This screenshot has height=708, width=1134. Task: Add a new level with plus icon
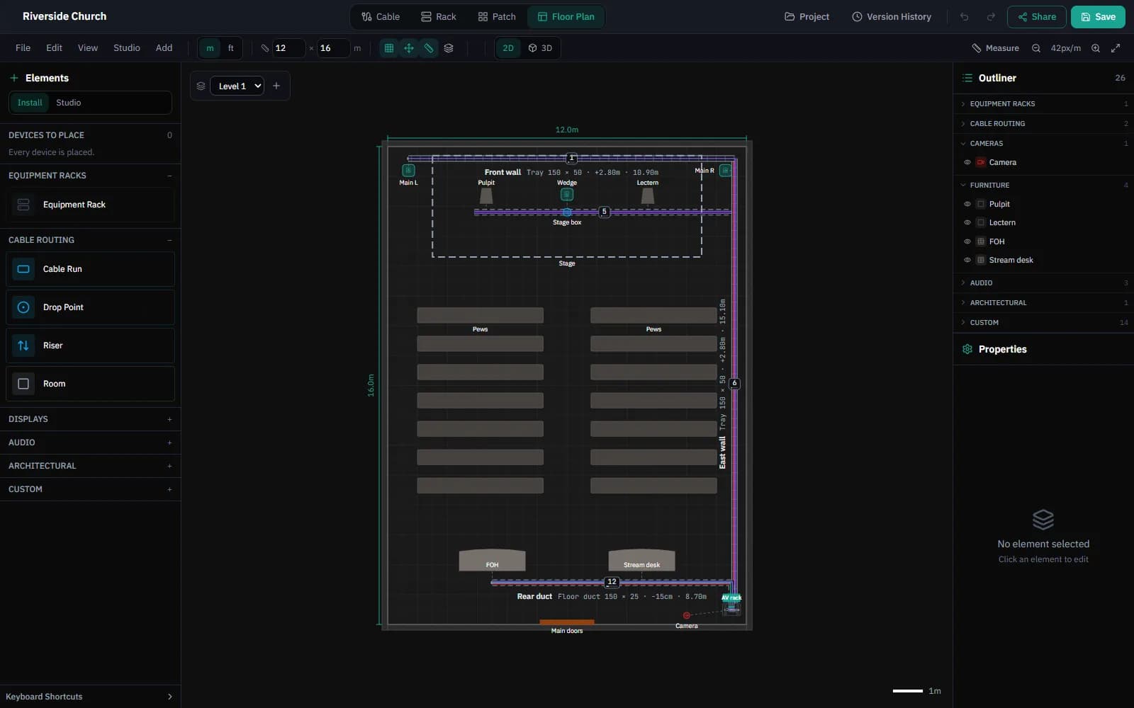276,86
